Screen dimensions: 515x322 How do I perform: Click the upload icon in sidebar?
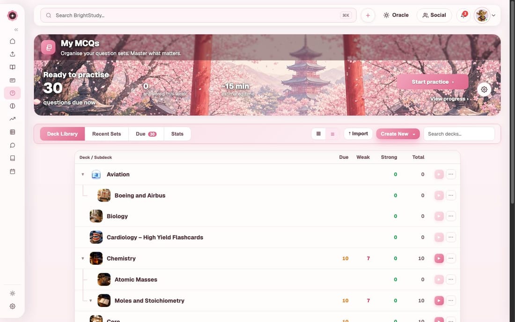coord(13,54)
